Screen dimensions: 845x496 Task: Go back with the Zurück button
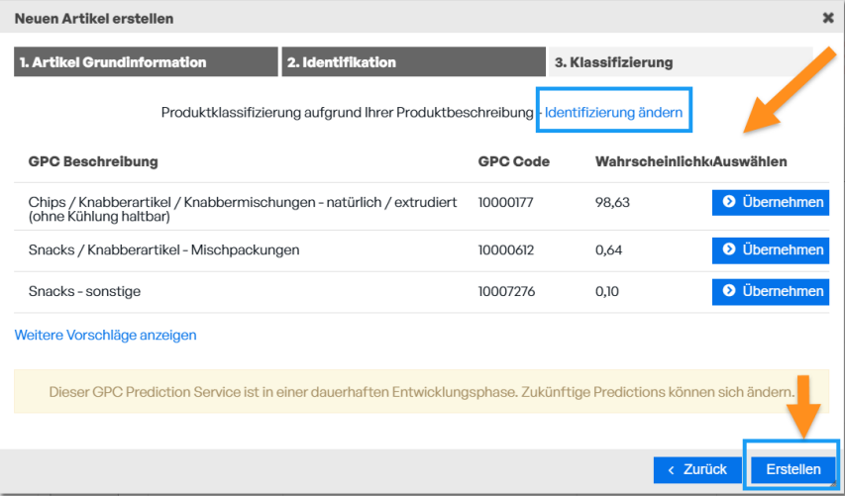(x=697, y=469)
